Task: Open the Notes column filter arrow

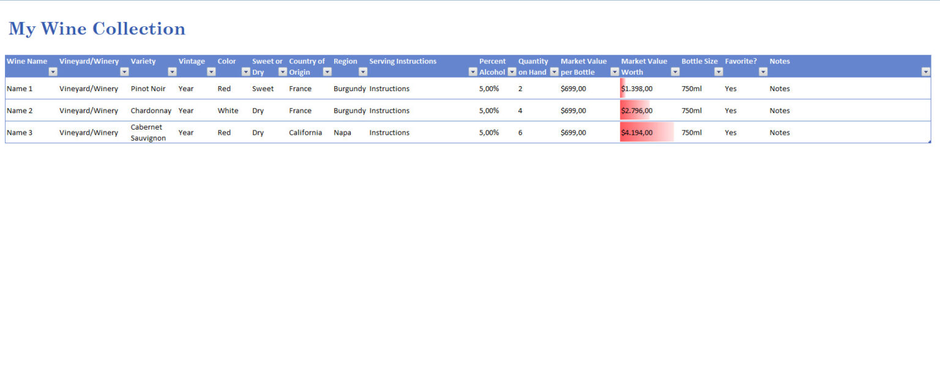Action: pyautogui.click(x=925, y=72)
